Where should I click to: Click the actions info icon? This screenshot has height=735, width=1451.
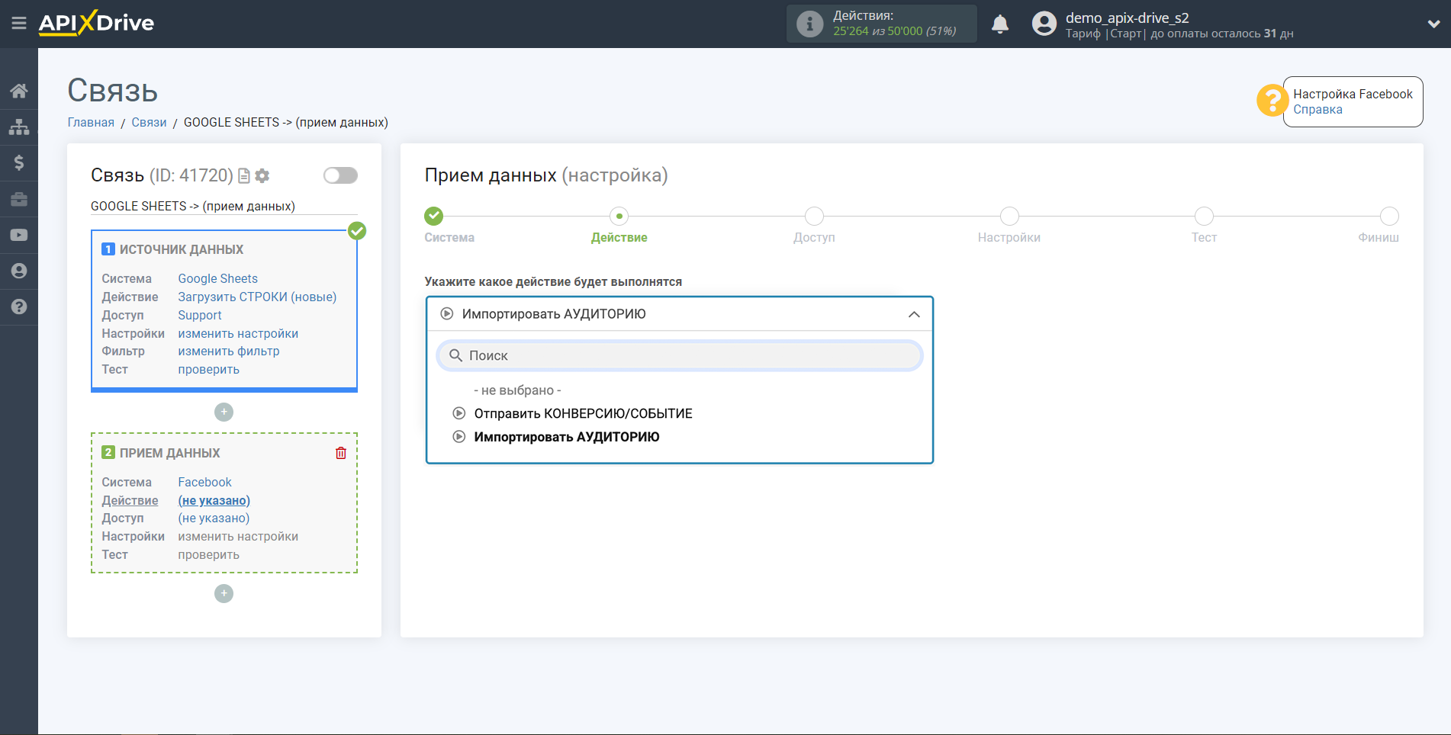[x=809, y=24]
